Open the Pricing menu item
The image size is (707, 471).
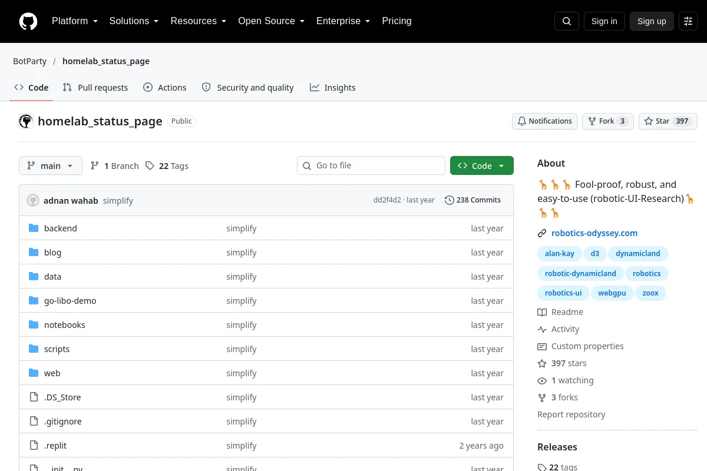[x=397, y=21]
